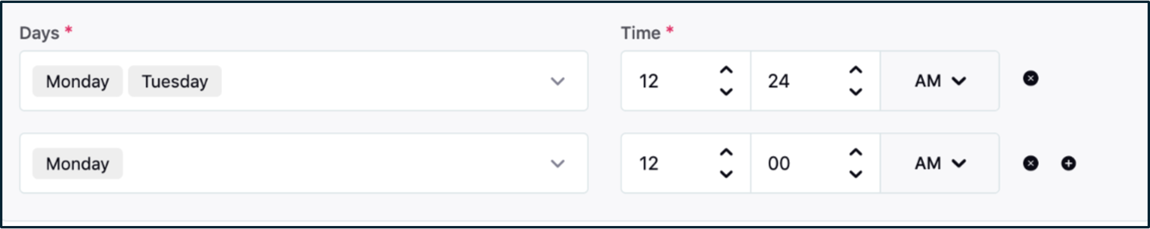Decrease minutes from 00 in second row
The height and width of the screenshot is (229, 1150).
point(855,174)
